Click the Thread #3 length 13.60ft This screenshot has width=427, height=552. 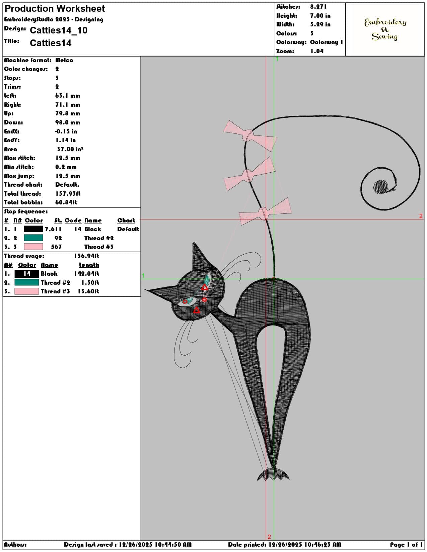tap(88, 291)
